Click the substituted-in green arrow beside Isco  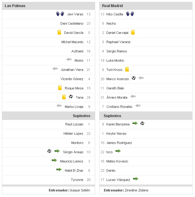pos(118,151)
